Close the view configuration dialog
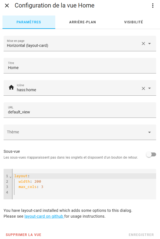 point(7,6)
